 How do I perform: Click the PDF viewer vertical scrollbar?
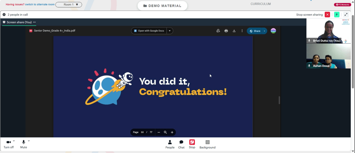click(279, 100)
